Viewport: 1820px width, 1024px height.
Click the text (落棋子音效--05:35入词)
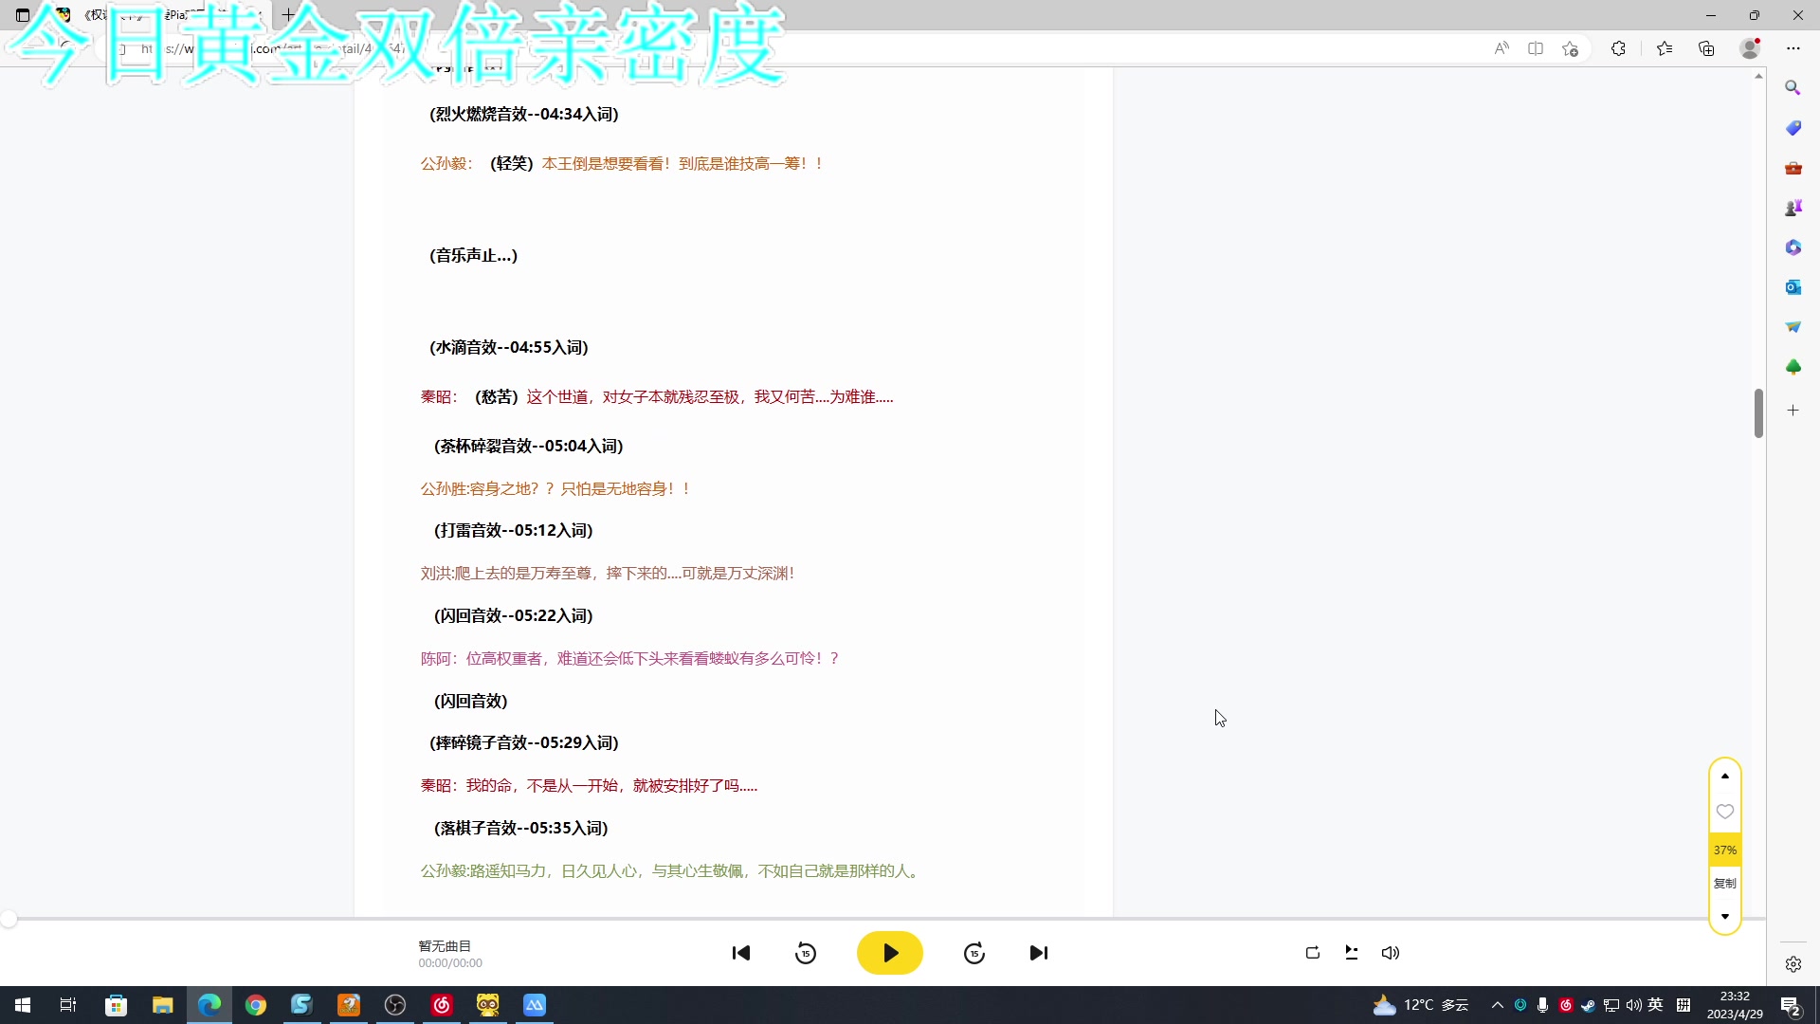pyautogui.click(x=521, y=829)
